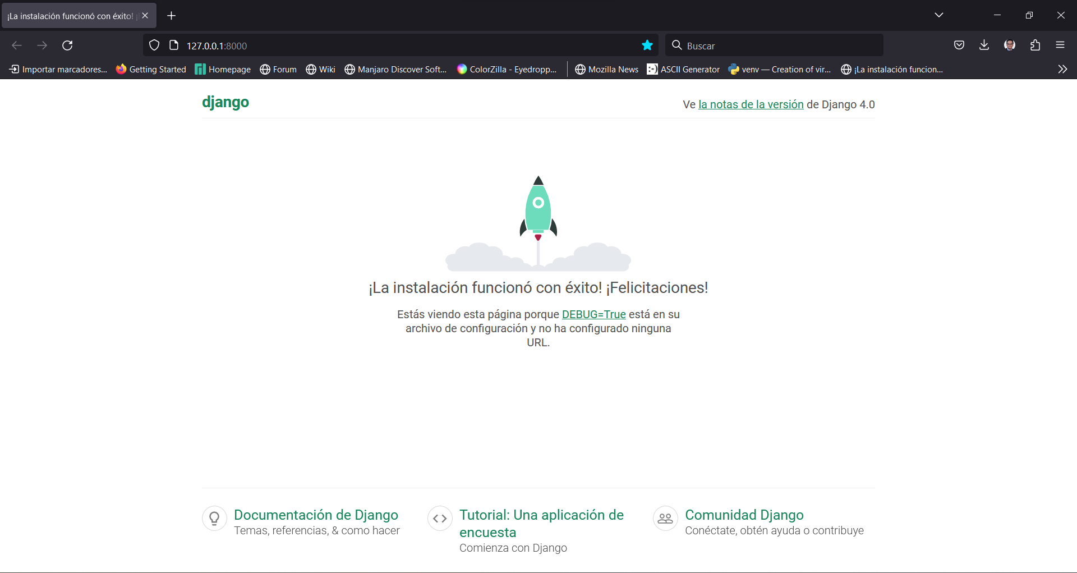Toggle the bookmark star for this page
The image size is (1077, 573).
tap(647, 45)
